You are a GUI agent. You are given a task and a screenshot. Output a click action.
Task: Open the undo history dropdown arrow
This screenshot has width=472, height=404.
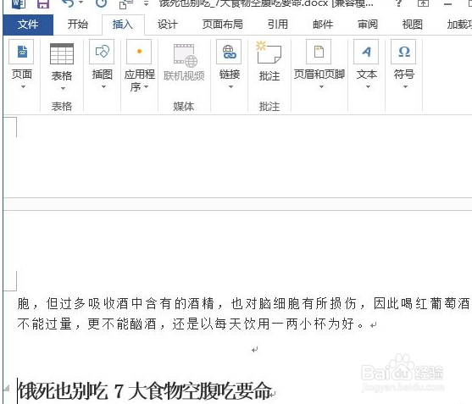tap(81, 3)
